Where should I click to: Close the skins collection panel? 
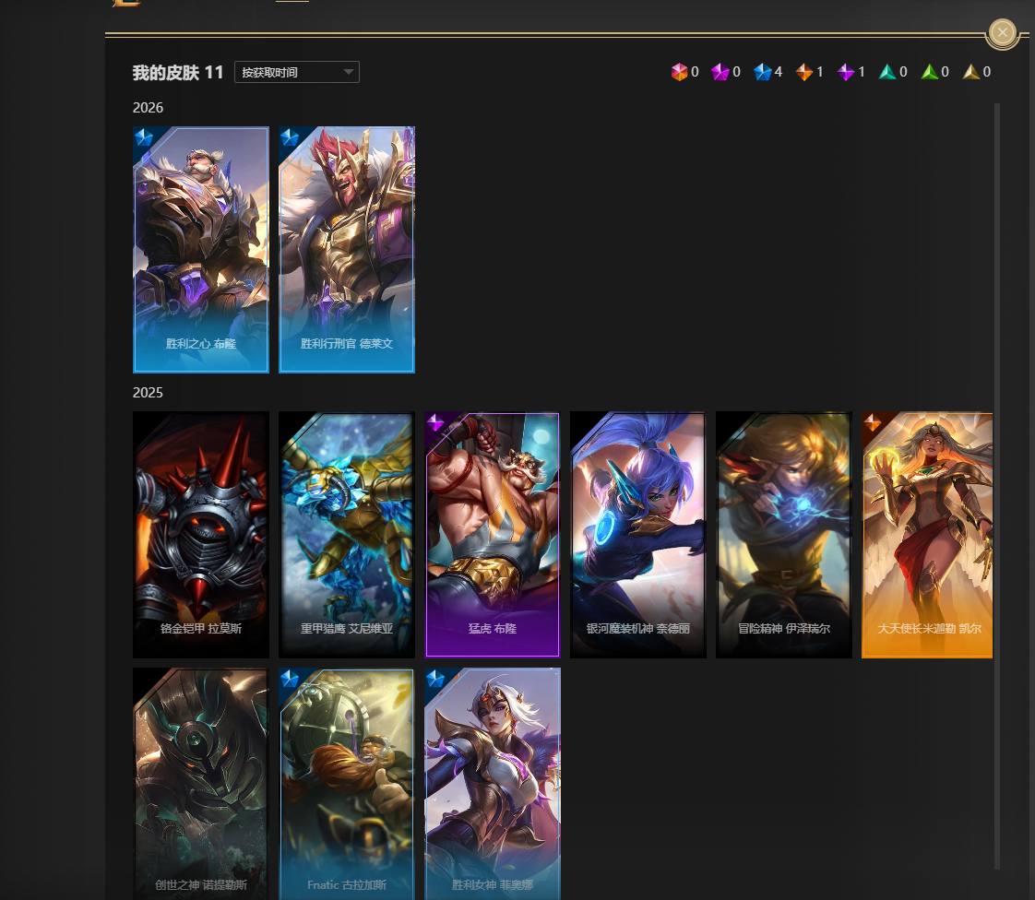(x=1002, y=32)
